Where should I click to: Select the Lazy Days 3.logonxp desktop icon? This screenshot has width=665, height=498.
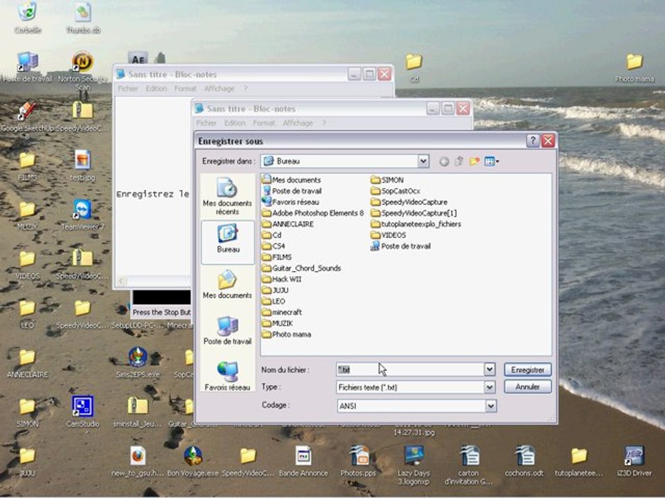click(414, 465)
